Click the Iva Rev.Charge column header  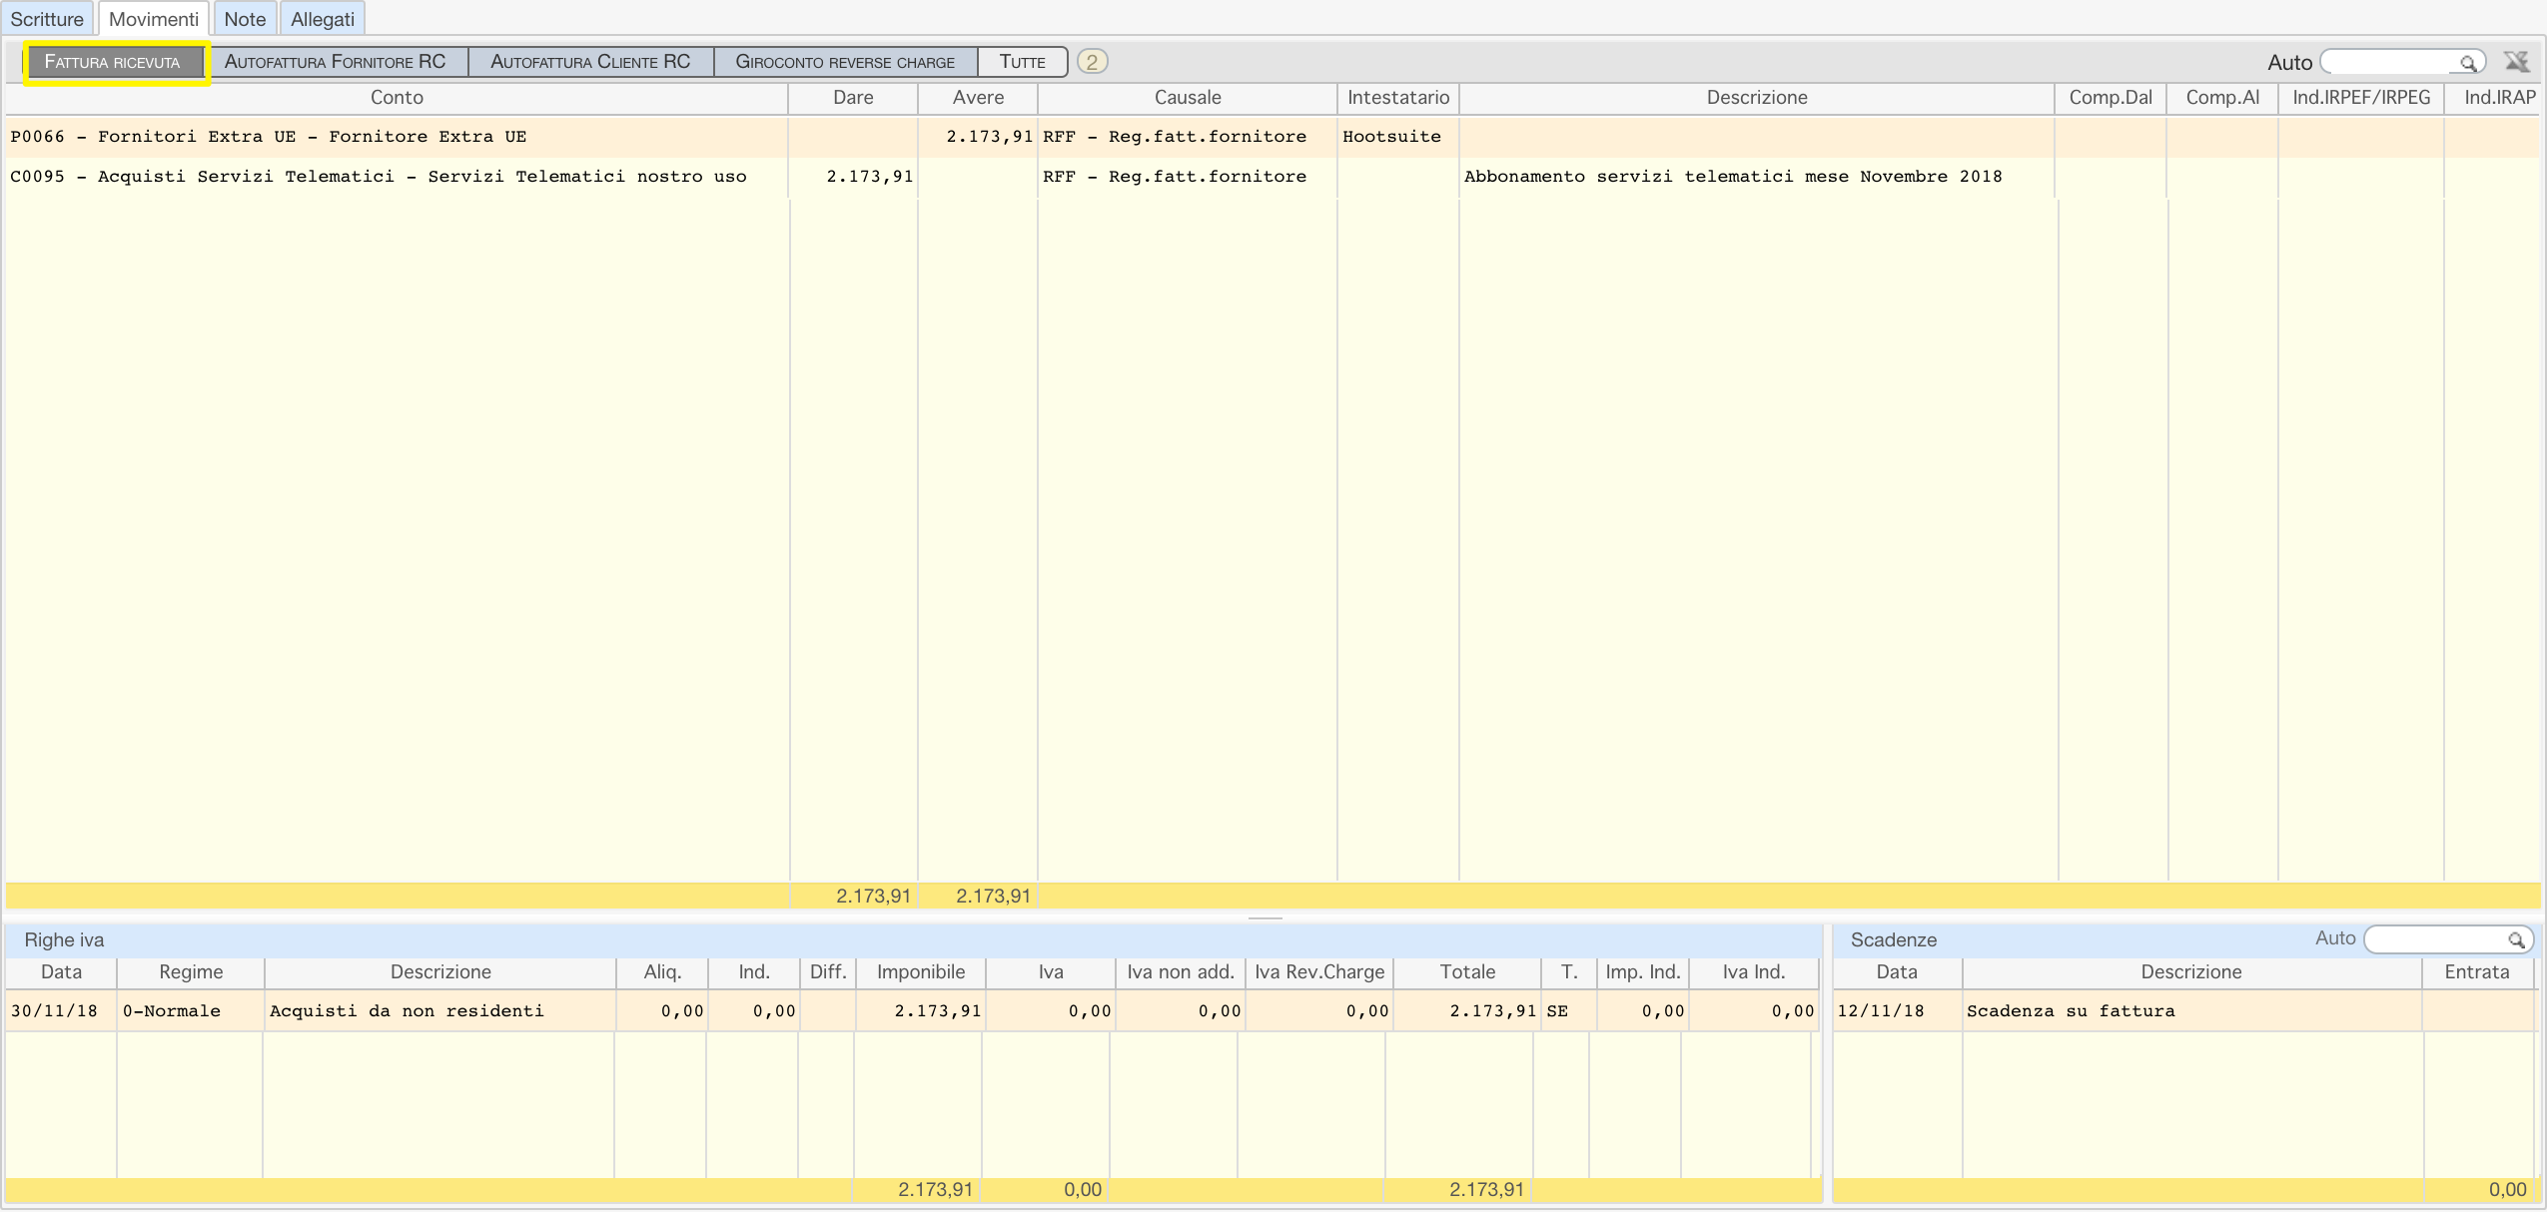1319,972
